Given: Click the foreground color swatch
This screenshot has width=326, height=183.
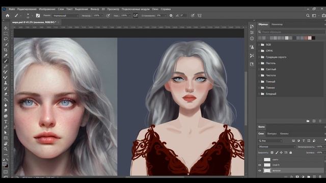Looking at the screenshot, I should click(x=5, y=164).
